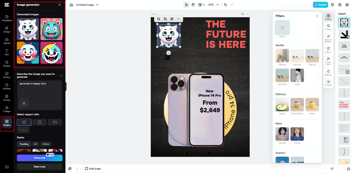353x173 pixels.
Task: Open Remove background tool
Action: (x=328, y=38)
